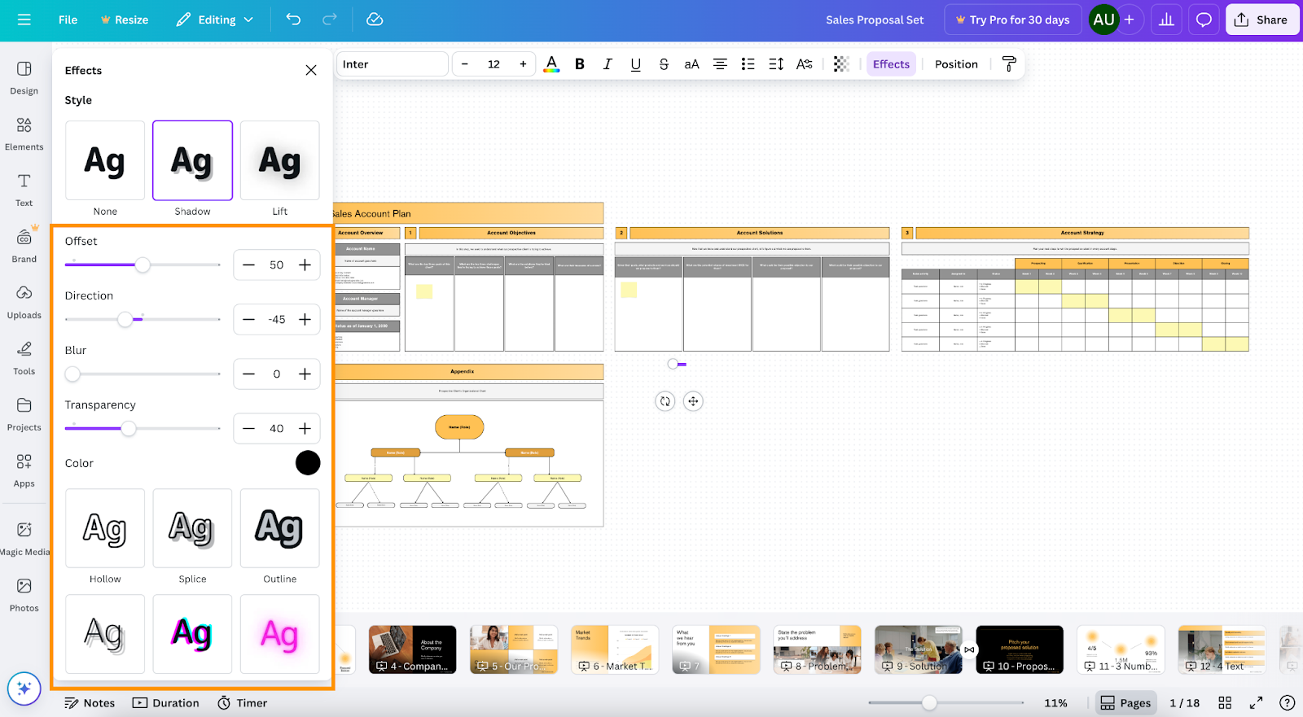Open the Pages view dropdown
Viewport: 1303px width, 717px height.
click(x=1125, y=703)
